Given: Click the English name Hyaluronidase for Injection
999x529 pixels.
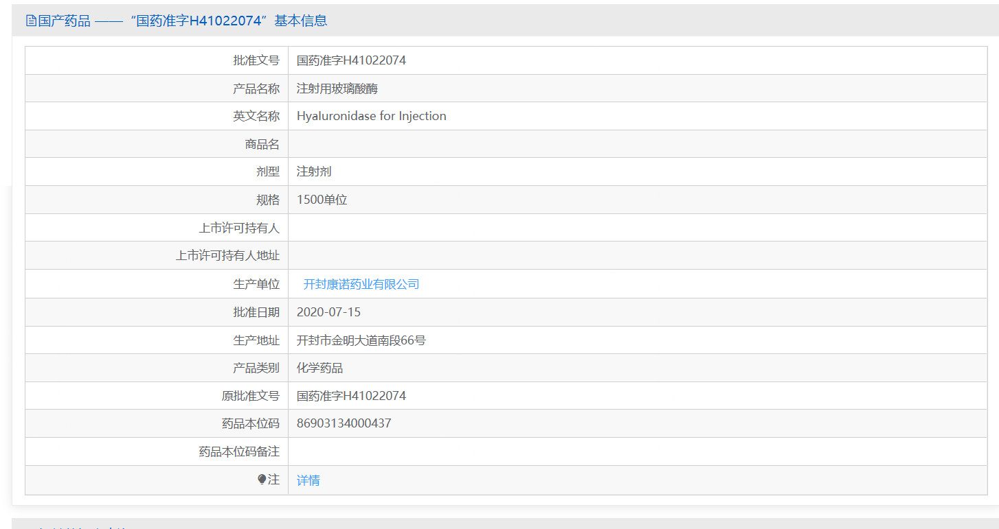Looking at the screenshot, I should coord(372,116).
